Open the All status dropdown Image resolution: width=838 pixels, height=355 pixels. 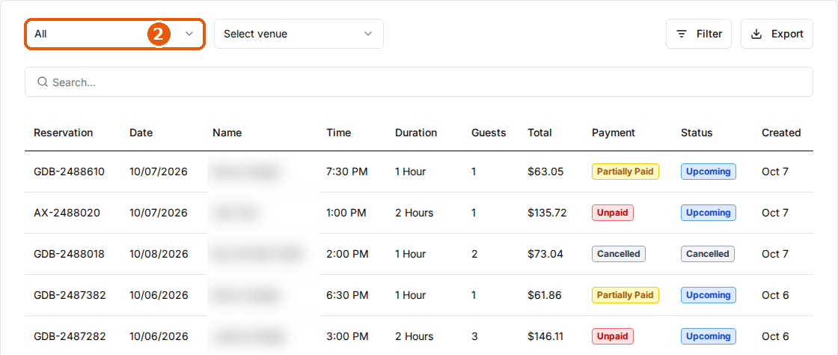click(x=114, y=34)
